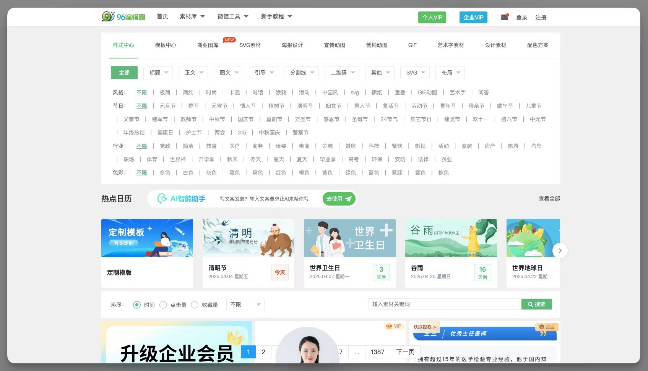The height and width of the screenshot is (371, 648).
Task: Click the 输入素材关键词 search field
Action: (445, 304)
